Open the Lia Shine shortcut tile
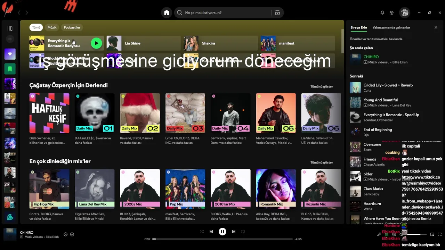This screenshot has width=445, height=250. pyautogui.click(x=144, y=43)
